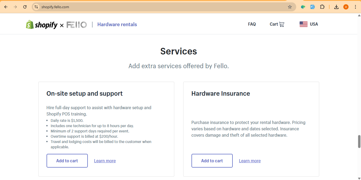
Task: Go back to the previous page
Action: tap(6, 7)
